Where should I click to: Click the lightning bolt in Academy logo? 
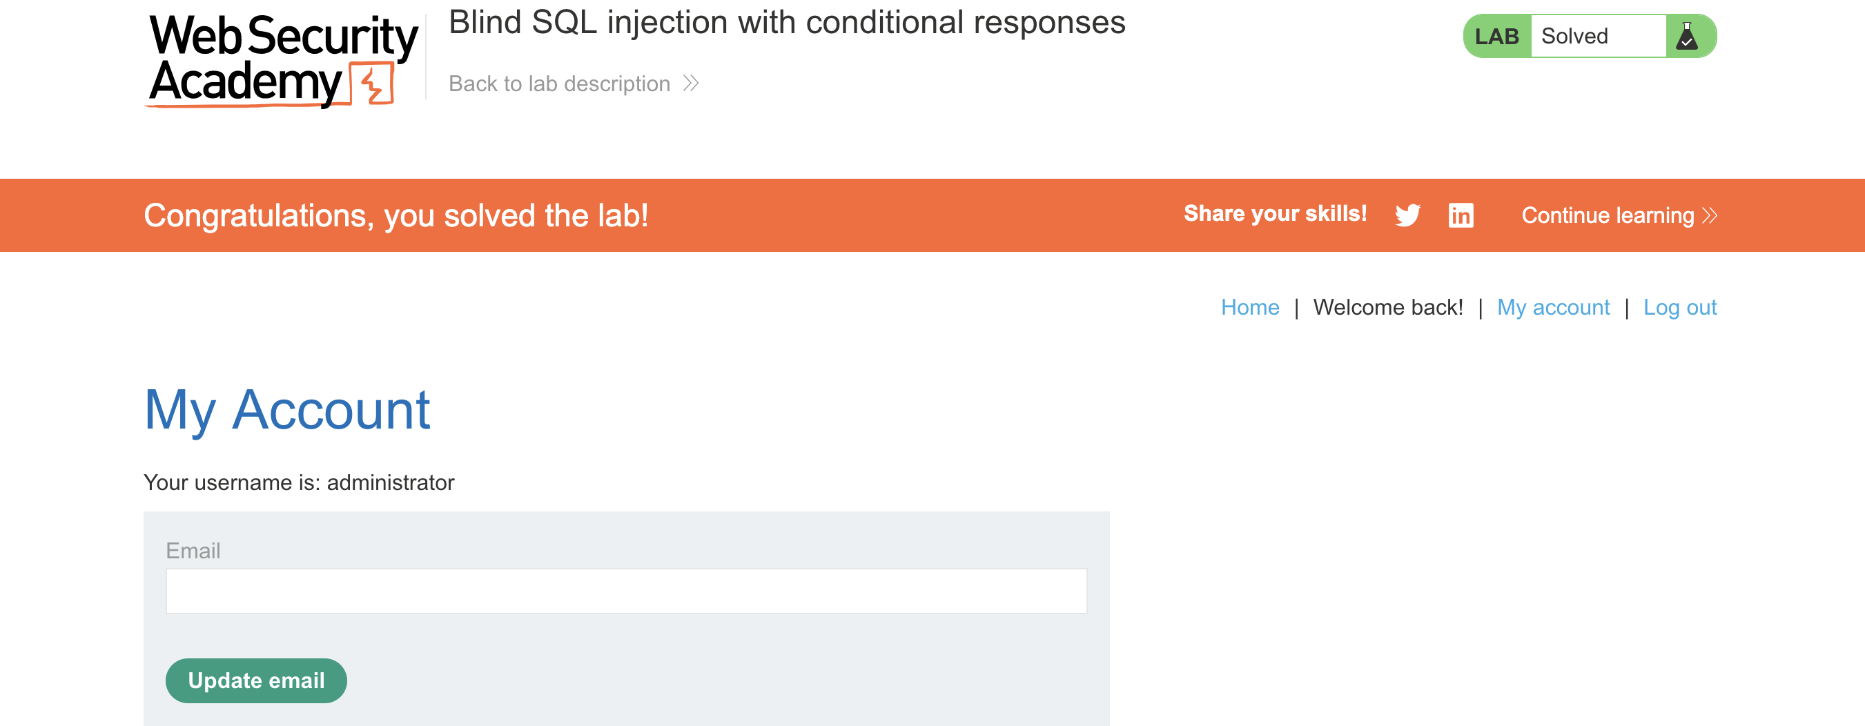(373, 84)
